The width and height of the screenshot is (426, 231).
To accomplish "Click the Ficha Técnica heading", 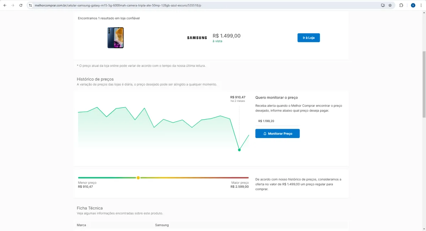I will (90, 208).
